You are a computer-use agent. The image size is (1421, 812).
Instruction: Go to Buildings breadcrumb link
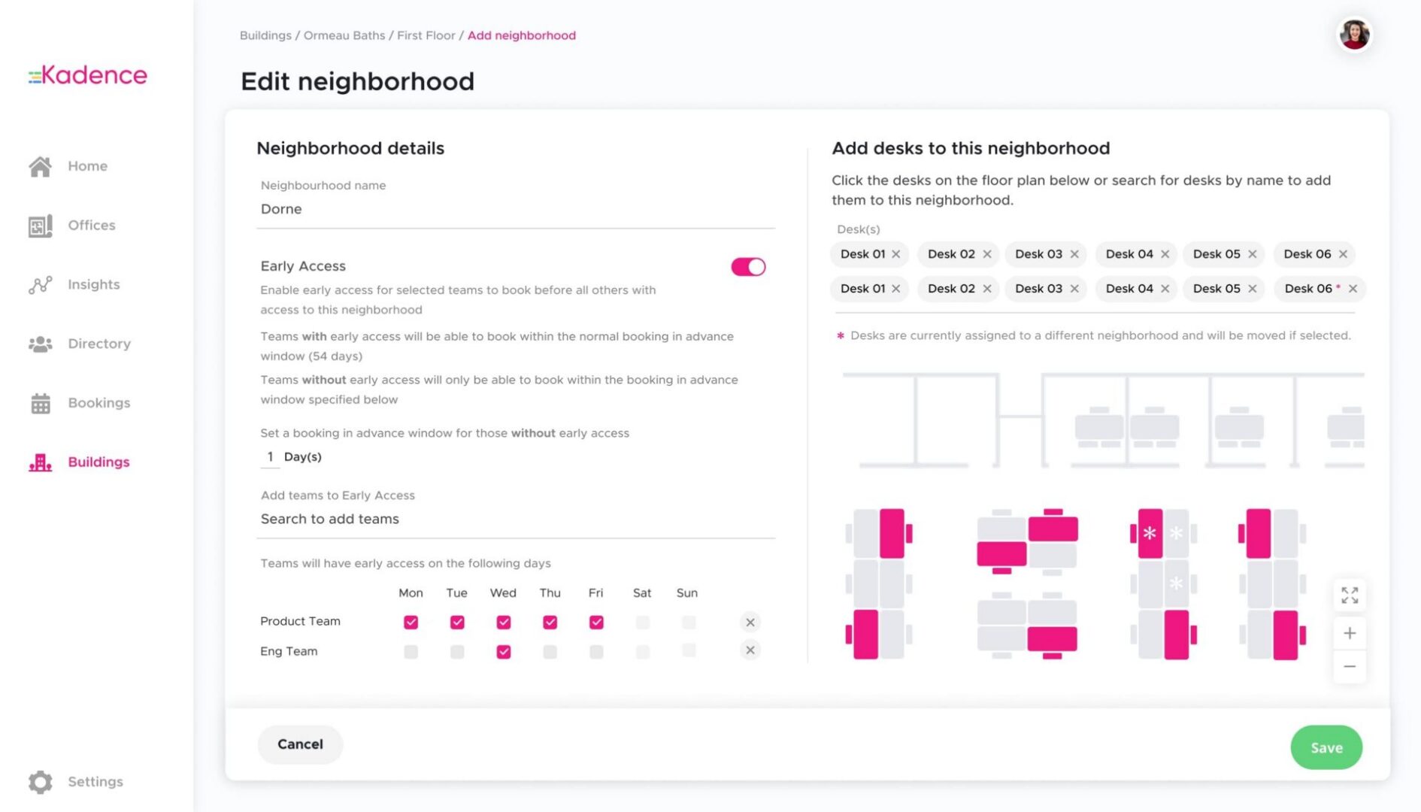[x=265, y=35]
